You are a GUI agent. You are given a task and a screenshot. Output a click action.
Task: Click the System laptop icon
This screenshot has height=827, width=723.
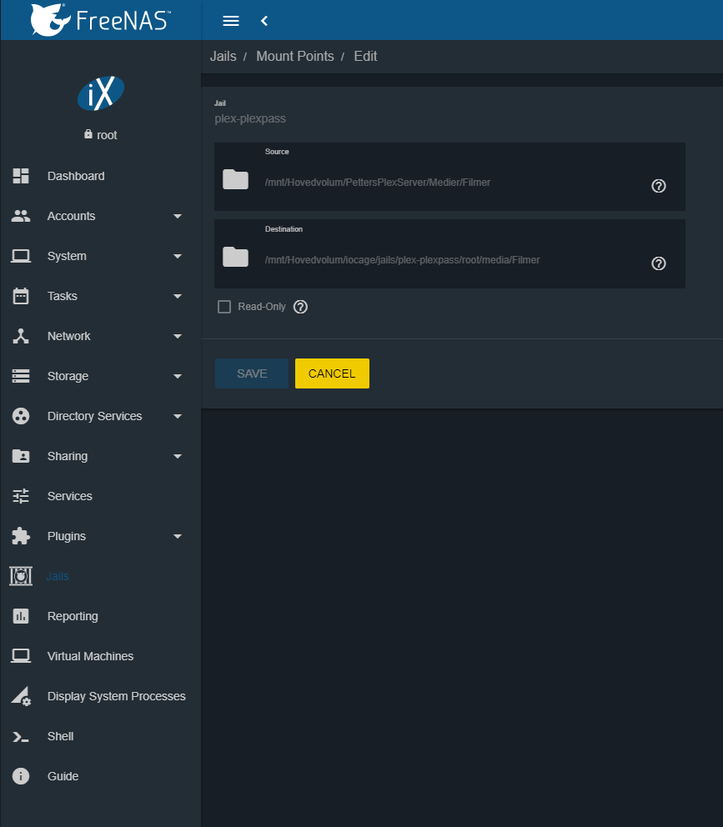(x=21, y=256)
